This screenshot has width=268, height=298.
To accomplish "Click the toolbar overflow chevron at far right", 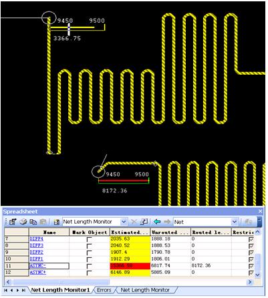I will [x=259, y=222].
